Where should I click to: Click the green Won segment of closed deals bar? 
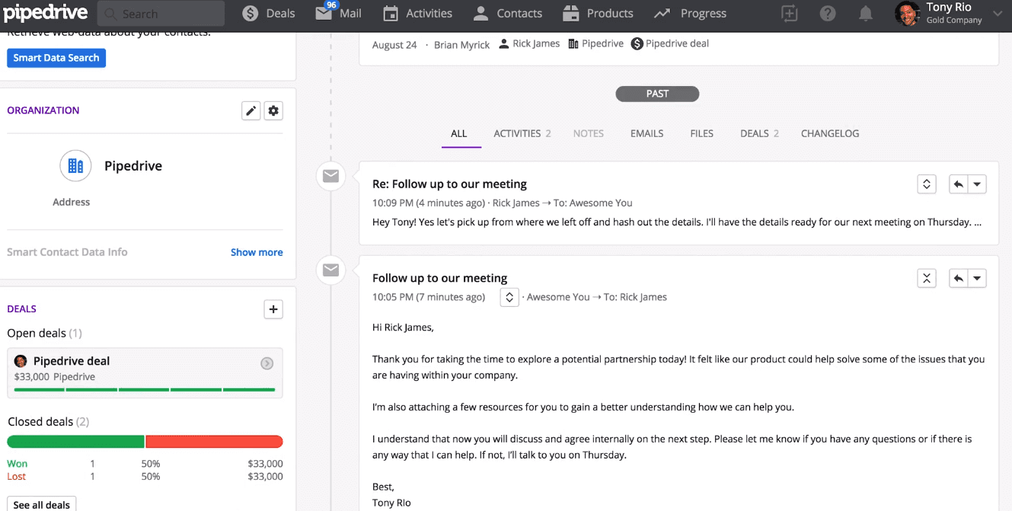tap(75, 442)
